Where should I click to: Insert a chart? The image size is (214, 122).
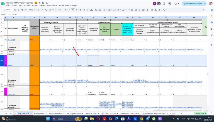click(x=136, y=10)
